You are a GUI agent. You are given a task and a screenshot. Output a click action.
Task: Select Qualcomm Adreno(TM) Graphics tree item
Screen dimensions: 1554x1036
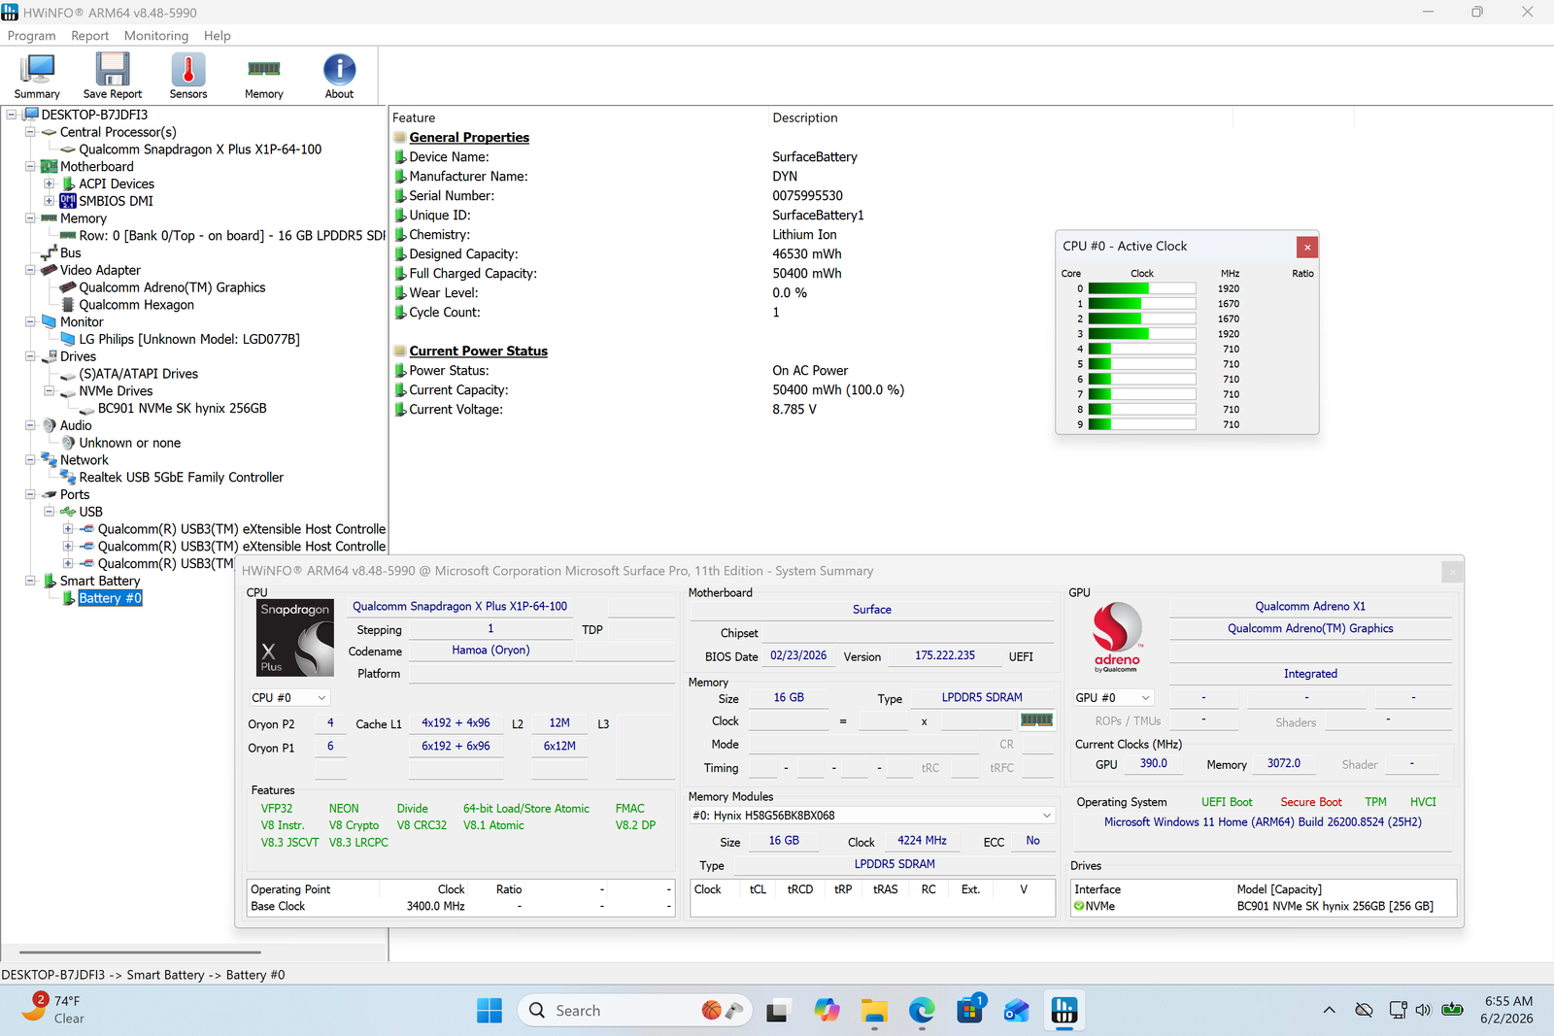point(172,287)
